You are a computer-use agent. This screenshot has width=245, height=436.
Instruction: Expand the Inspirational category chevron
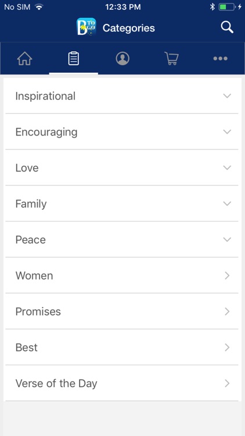tap(227, 96)
